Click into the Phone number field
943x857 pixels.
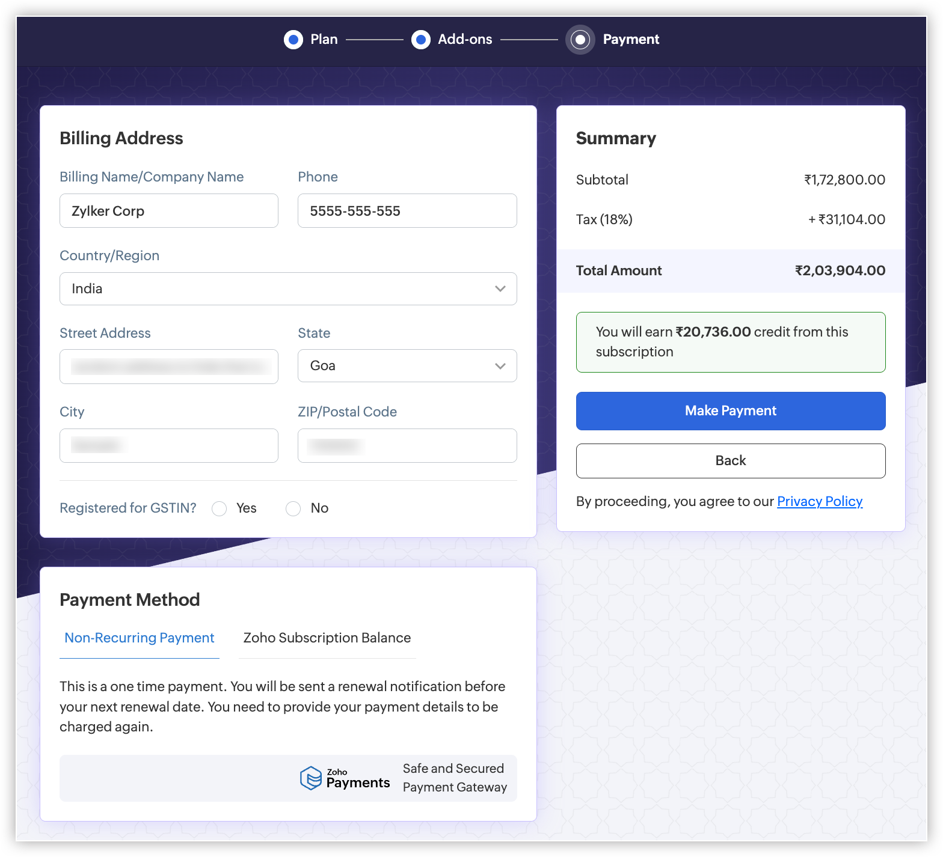(x=407, y=211)
